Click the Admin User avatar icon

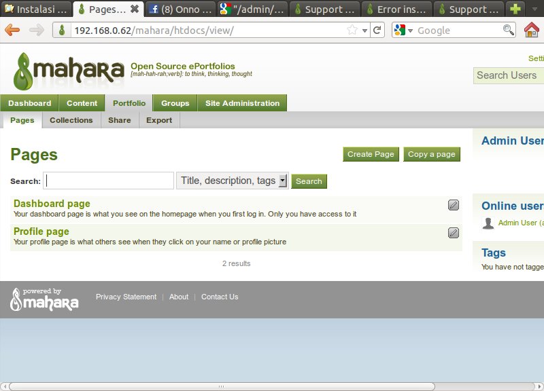tap(488, 223)
